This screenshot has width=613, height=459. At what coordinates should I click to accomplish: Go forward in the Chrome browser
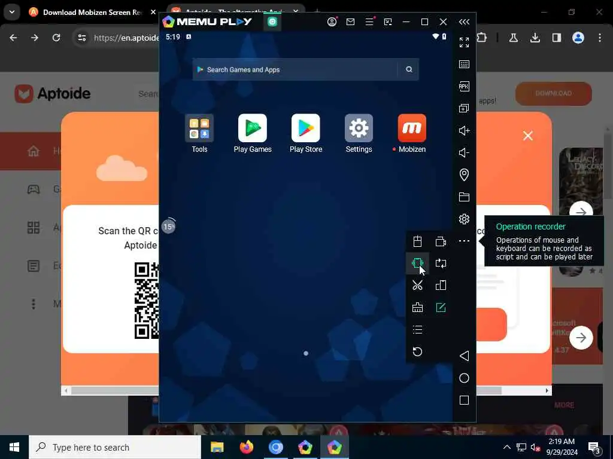coord(34,38)
